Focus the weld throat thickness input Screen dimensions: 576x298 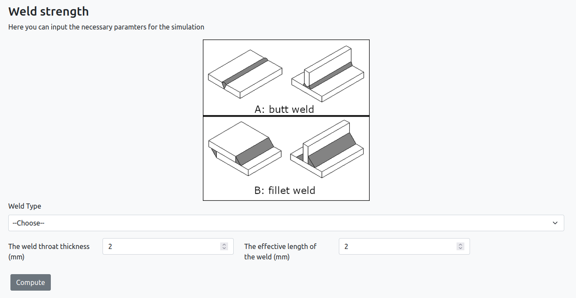coord(168,246)
